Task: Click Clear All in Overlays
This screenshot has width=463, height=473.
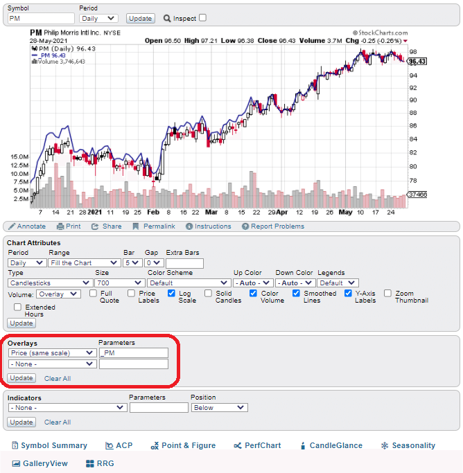Action: [58, 379]
